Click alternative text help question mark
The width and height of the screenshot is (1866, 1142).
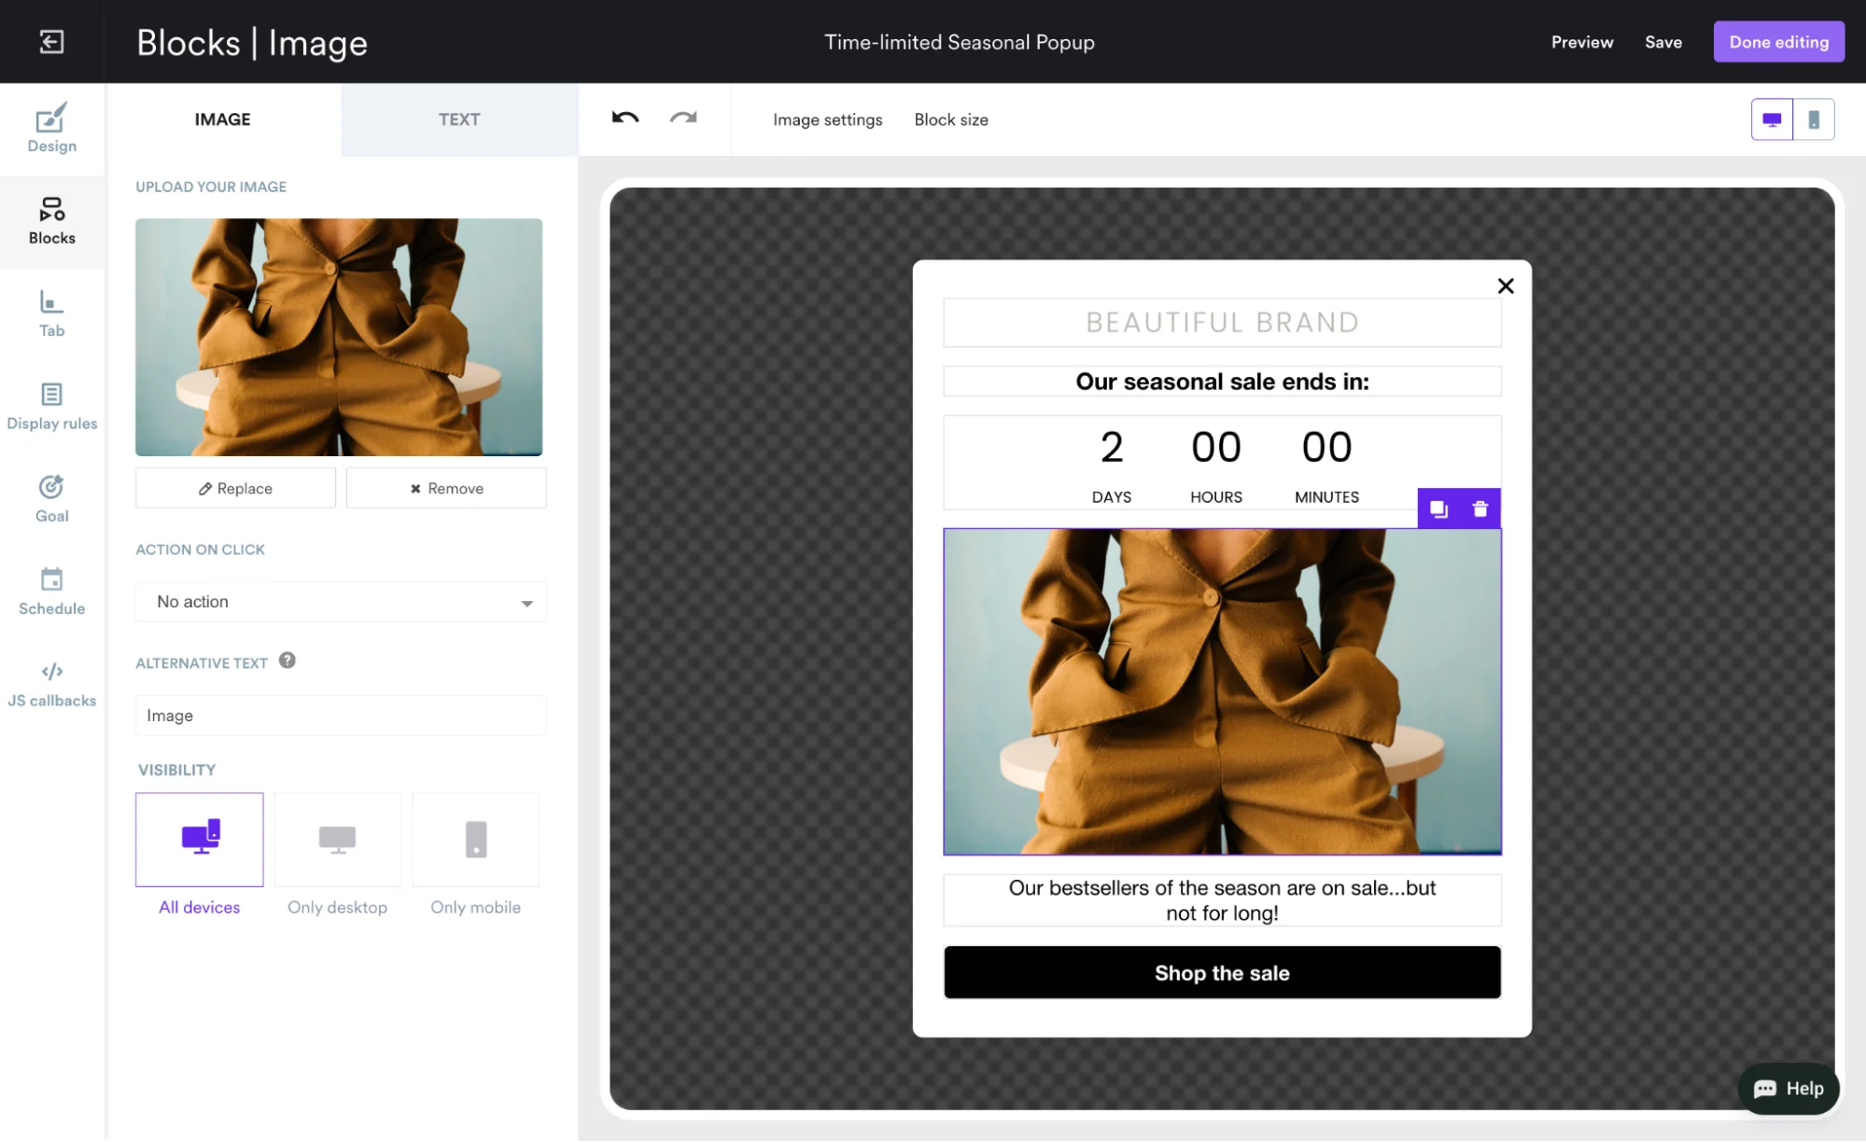[287, 661]
